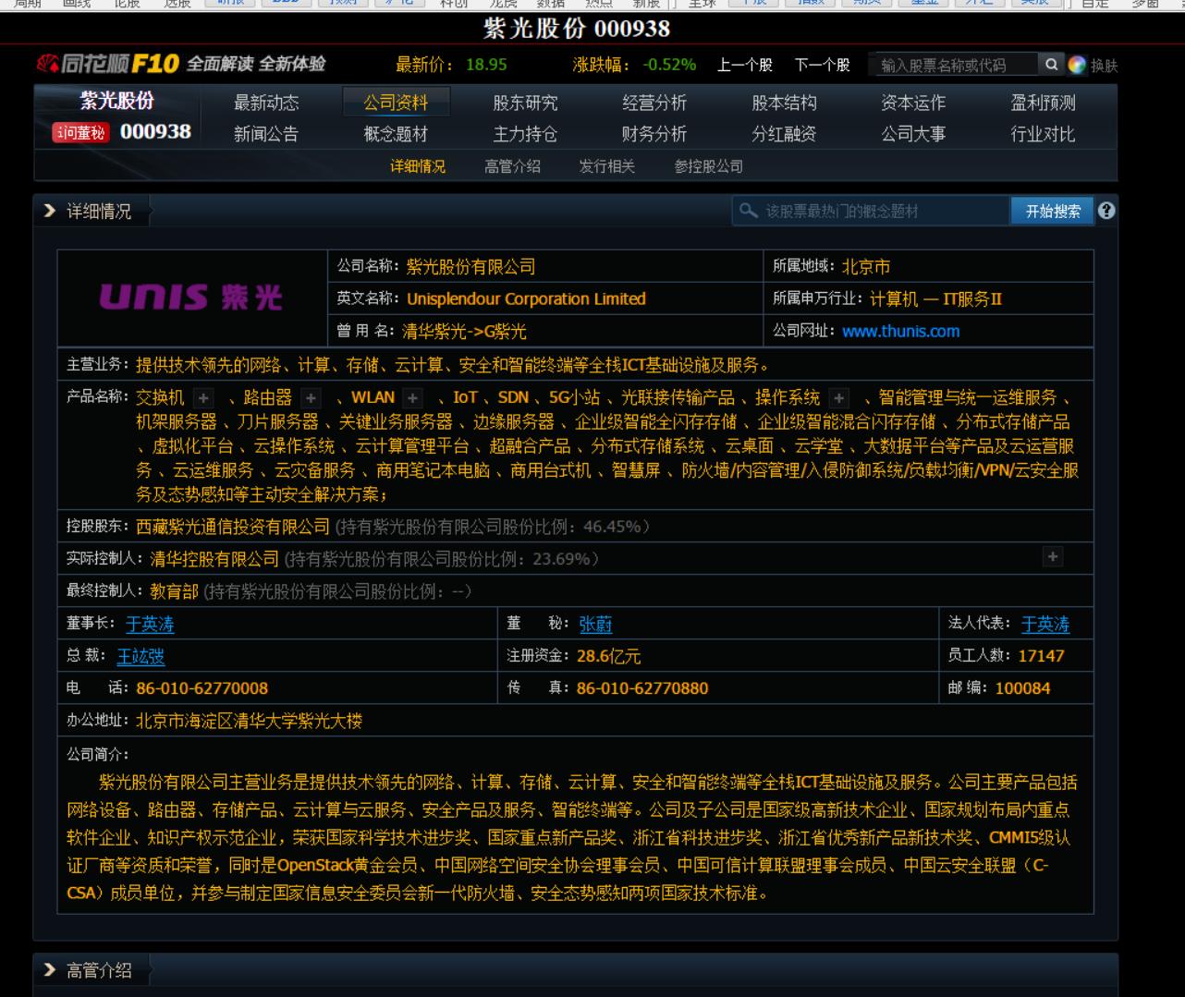
Task: Expand the 路由器 product plus button
Action: click(312, 398)
